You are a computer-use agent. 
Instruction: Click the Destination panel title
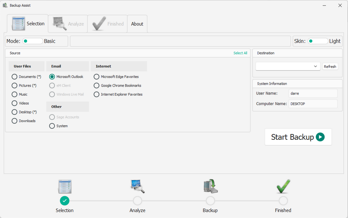[265, 53]
